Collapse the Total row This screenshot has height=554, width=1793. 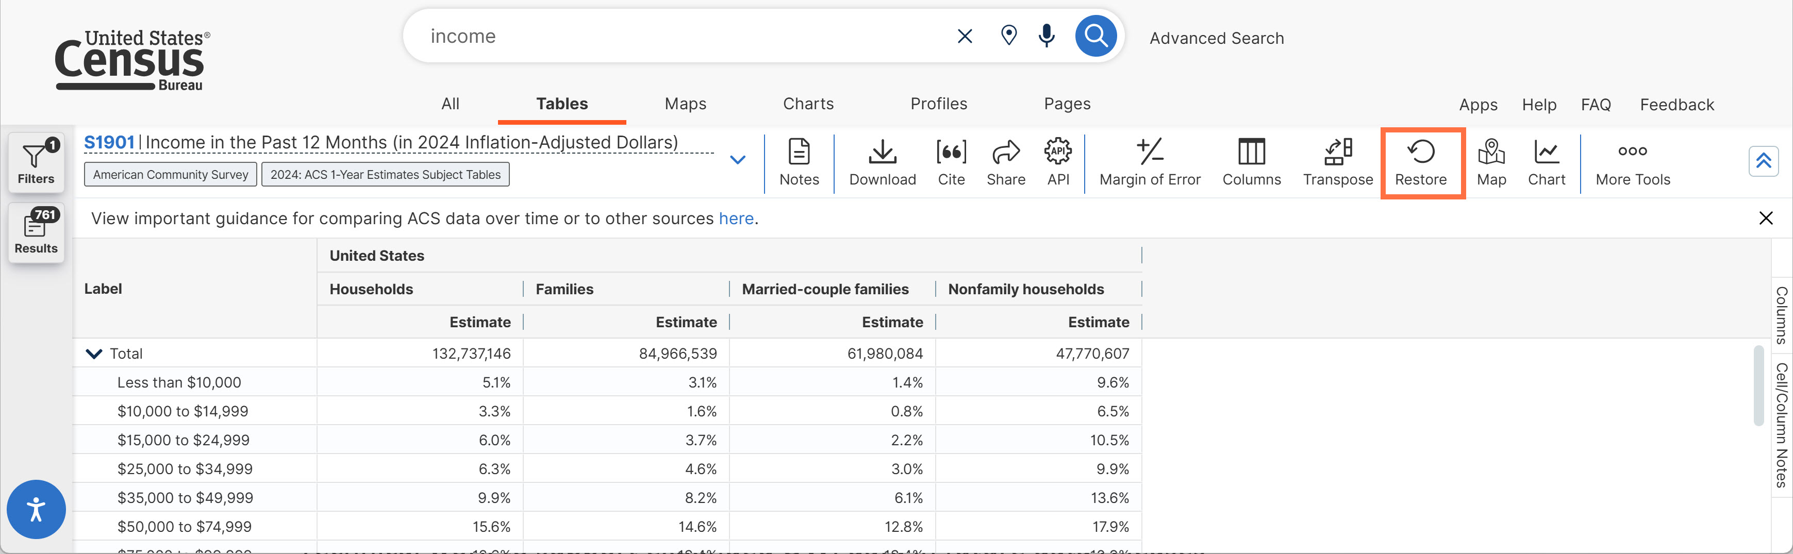click(94, 354)
